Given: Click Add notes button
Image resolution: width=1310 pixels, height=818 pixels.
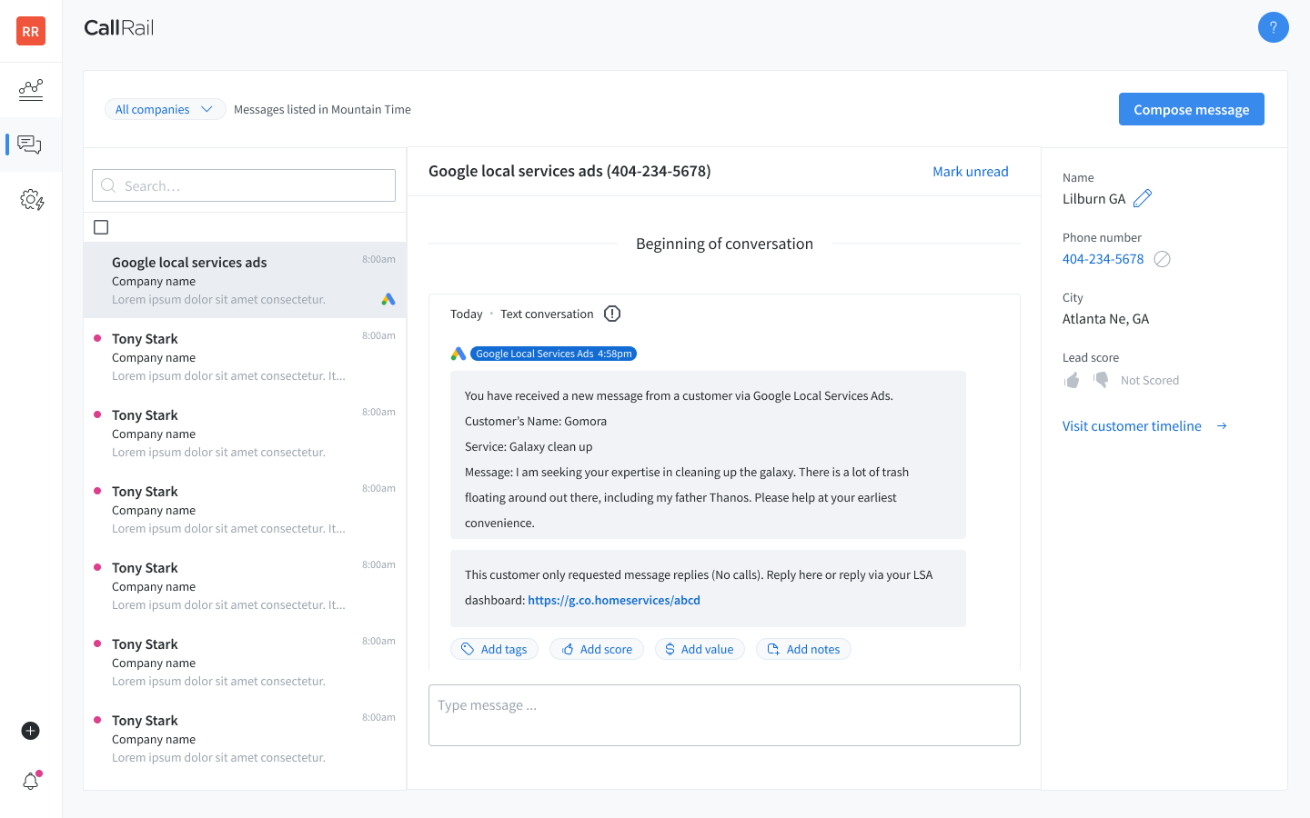Looking at the screenshot, I should point(803,649).
